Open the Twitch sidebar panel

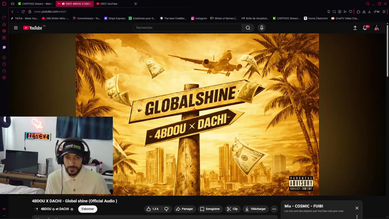tap(4, 47)
